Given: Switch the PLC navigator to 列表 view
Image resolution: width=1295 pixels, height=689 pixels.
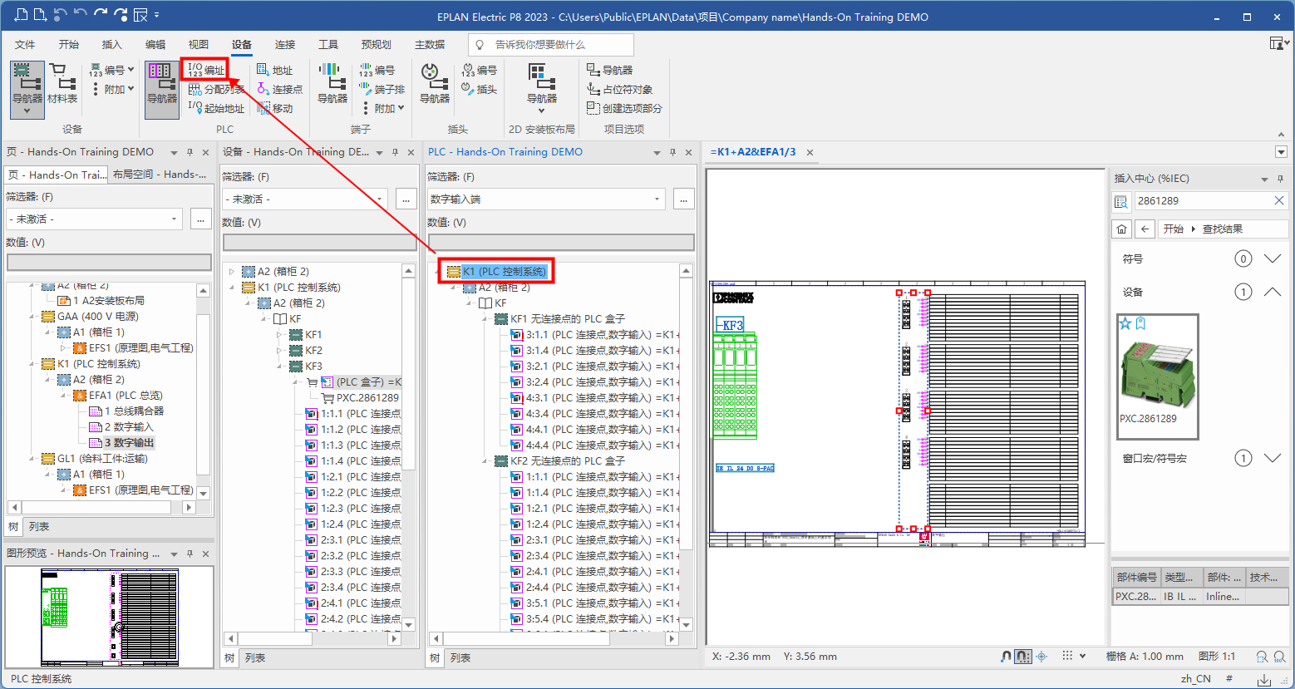Looking at the screenshot, I should click(460, 657).
